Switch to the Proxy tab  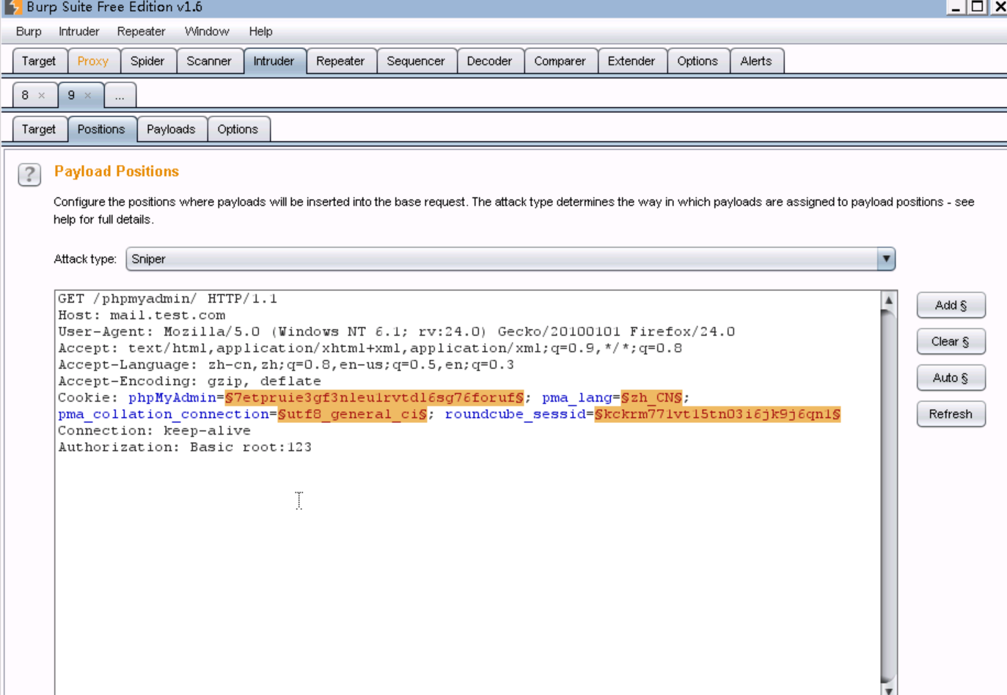[x=92, y=61]
